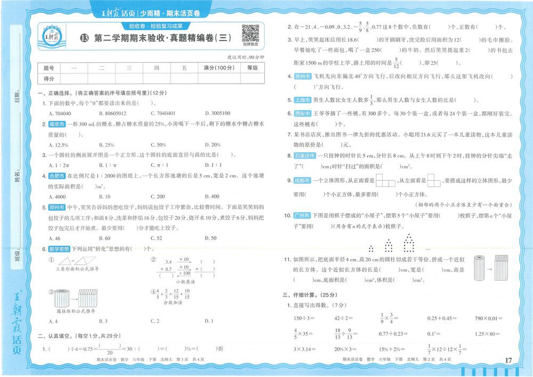Click the front-view block figure after 从正面看是

tap(386, 181)
